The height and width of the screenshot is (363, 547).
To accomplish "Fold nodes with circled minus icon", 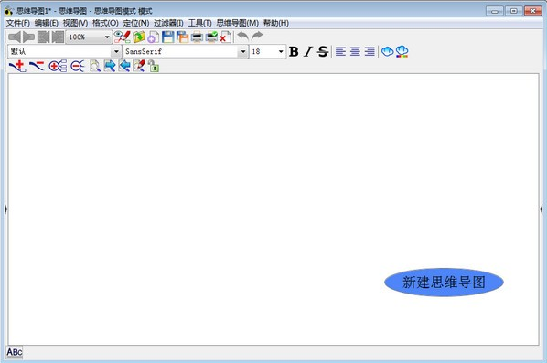I will (78, 66).
